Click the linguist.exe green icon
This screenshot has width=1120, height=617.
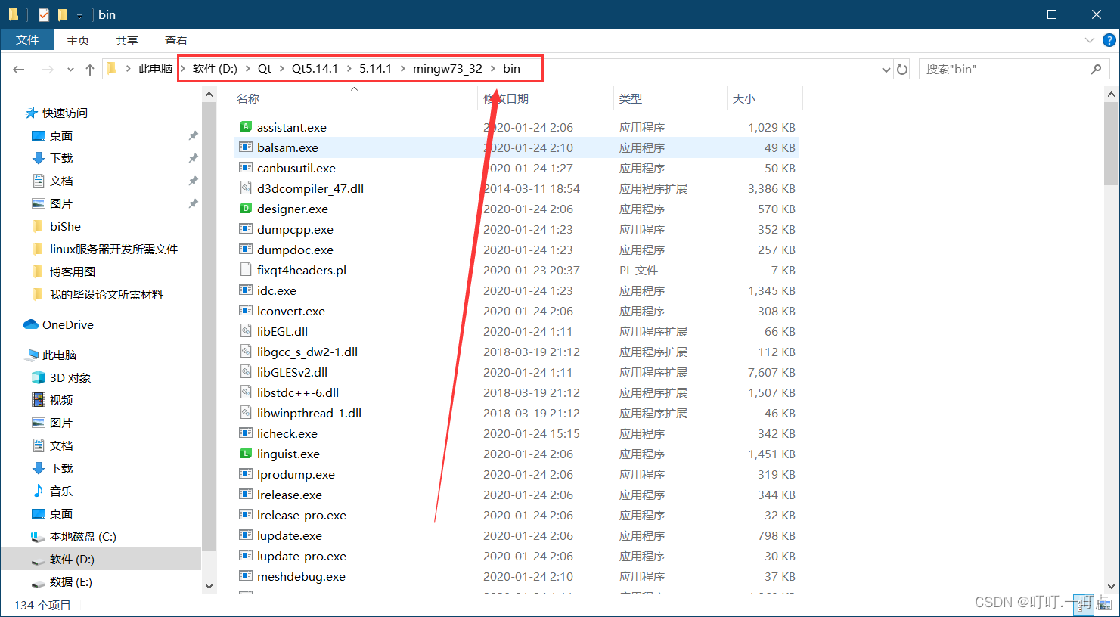click(x=245, y=454)
